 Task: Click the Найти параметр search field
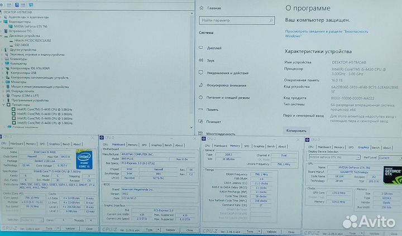237,20
